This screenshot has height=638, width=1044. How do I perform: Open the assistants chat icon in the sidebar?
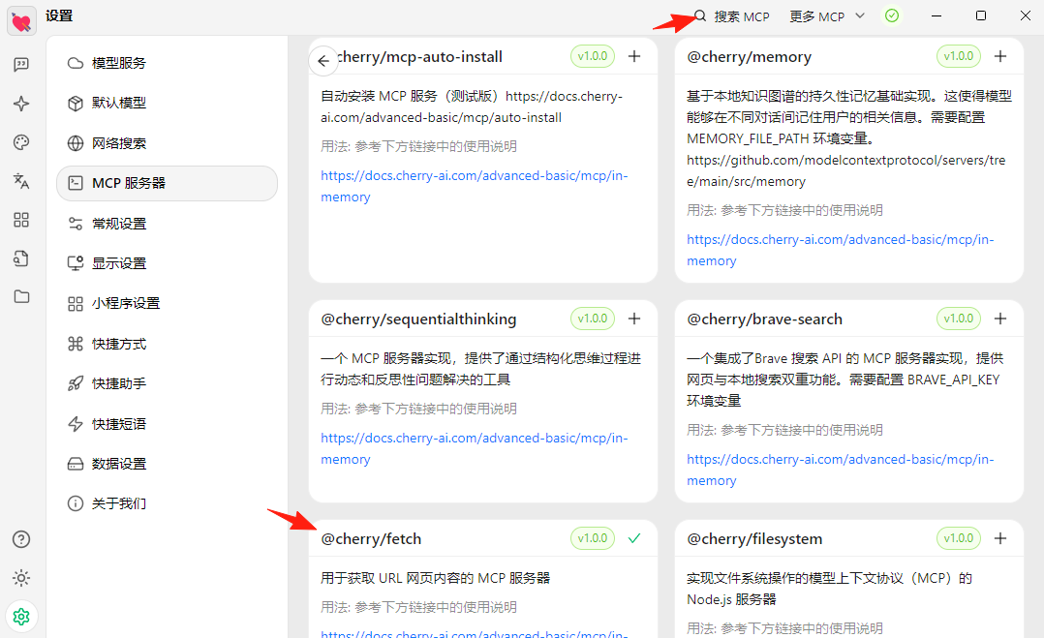[21, 65]
